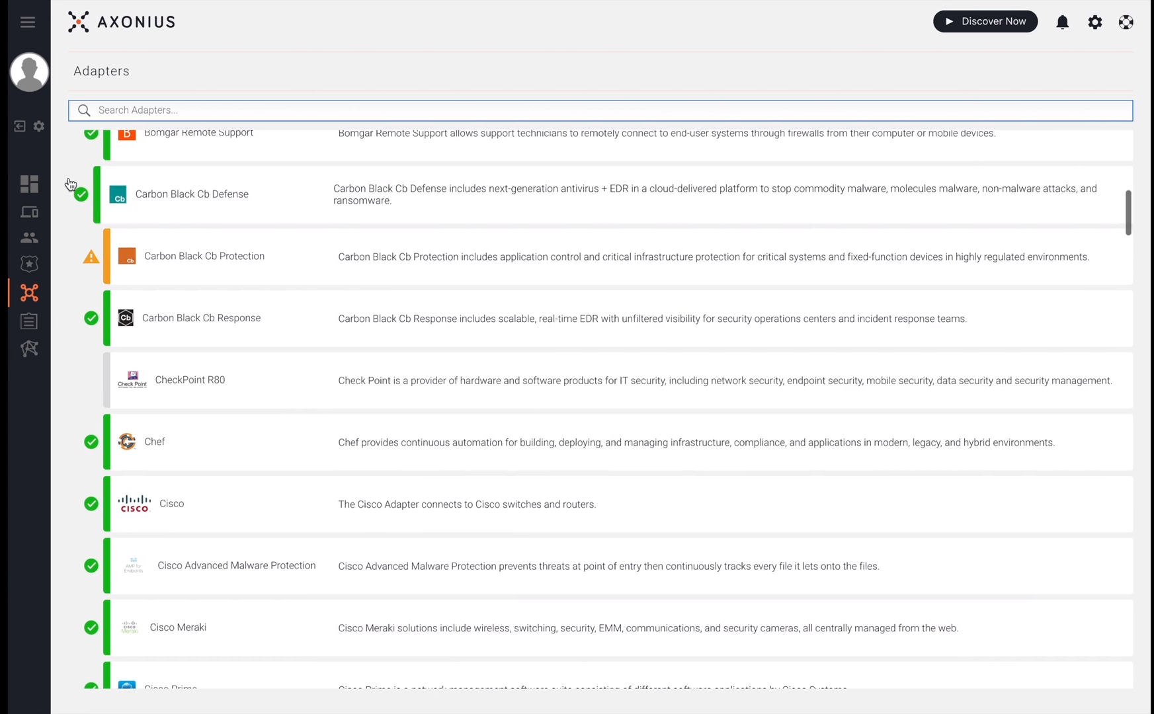Click Cisco Meraki solutions description text

tap(648, 628)
